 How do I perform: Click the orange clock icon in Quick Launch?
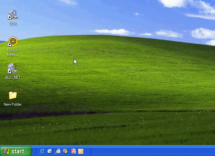pyautogui.click(x=81, y=151)
